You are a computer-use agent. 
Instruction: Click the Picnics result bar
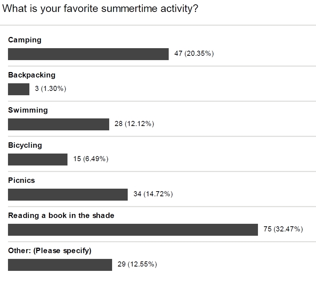(x=68, y=194)
